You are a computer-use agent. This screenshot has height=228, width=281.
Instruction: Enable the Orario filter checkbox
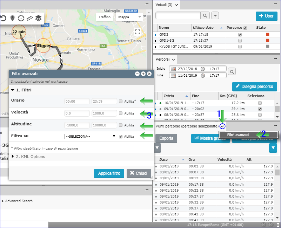tap(121, 101)
